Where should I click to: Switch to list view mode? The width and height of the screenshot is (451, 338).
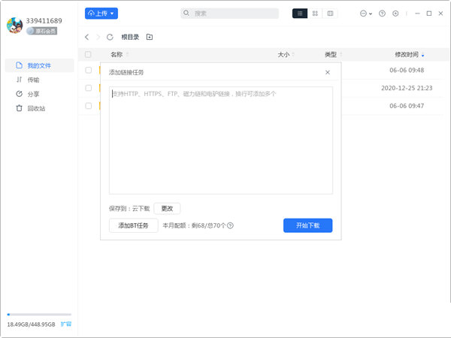point(300,14)
